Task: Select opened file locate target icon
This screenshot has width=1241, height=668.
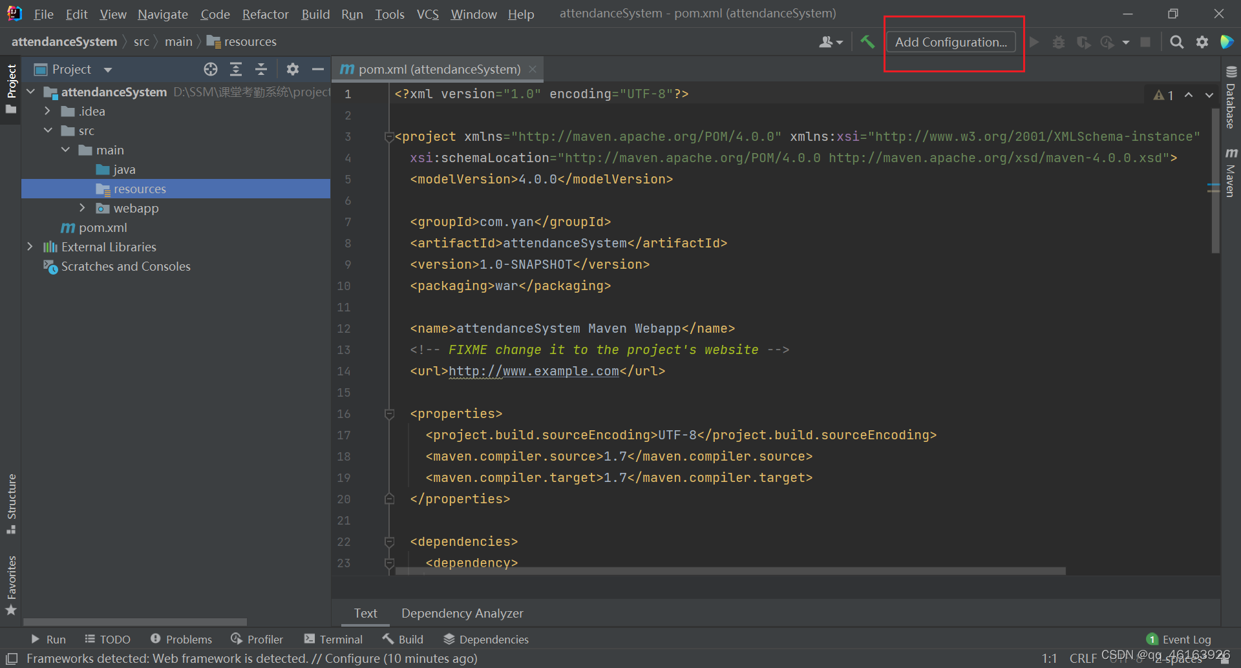Action: [211, 69]
